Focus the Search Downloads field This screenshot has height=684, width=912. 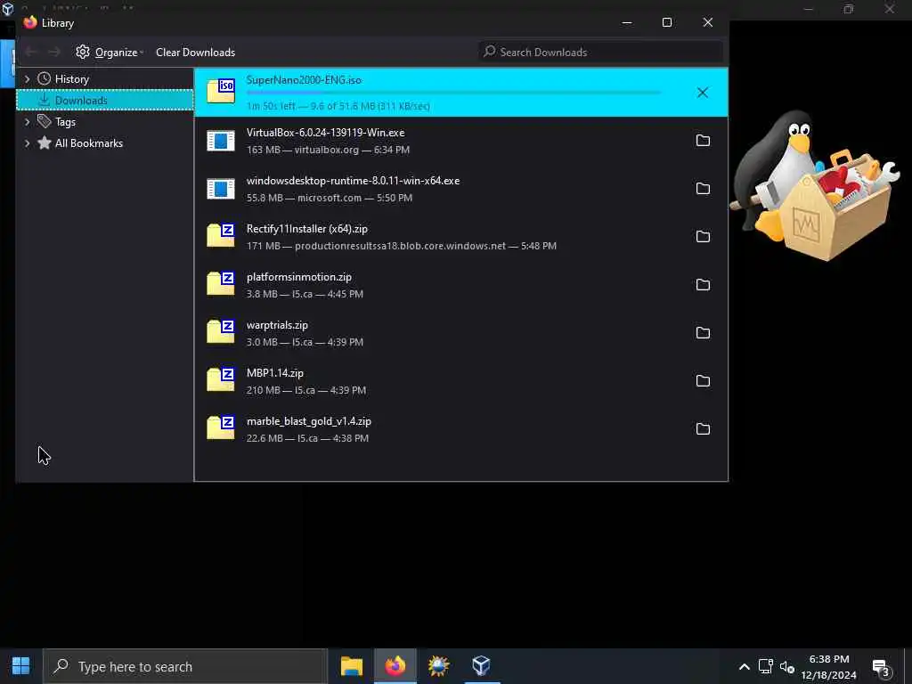[601, 52]
